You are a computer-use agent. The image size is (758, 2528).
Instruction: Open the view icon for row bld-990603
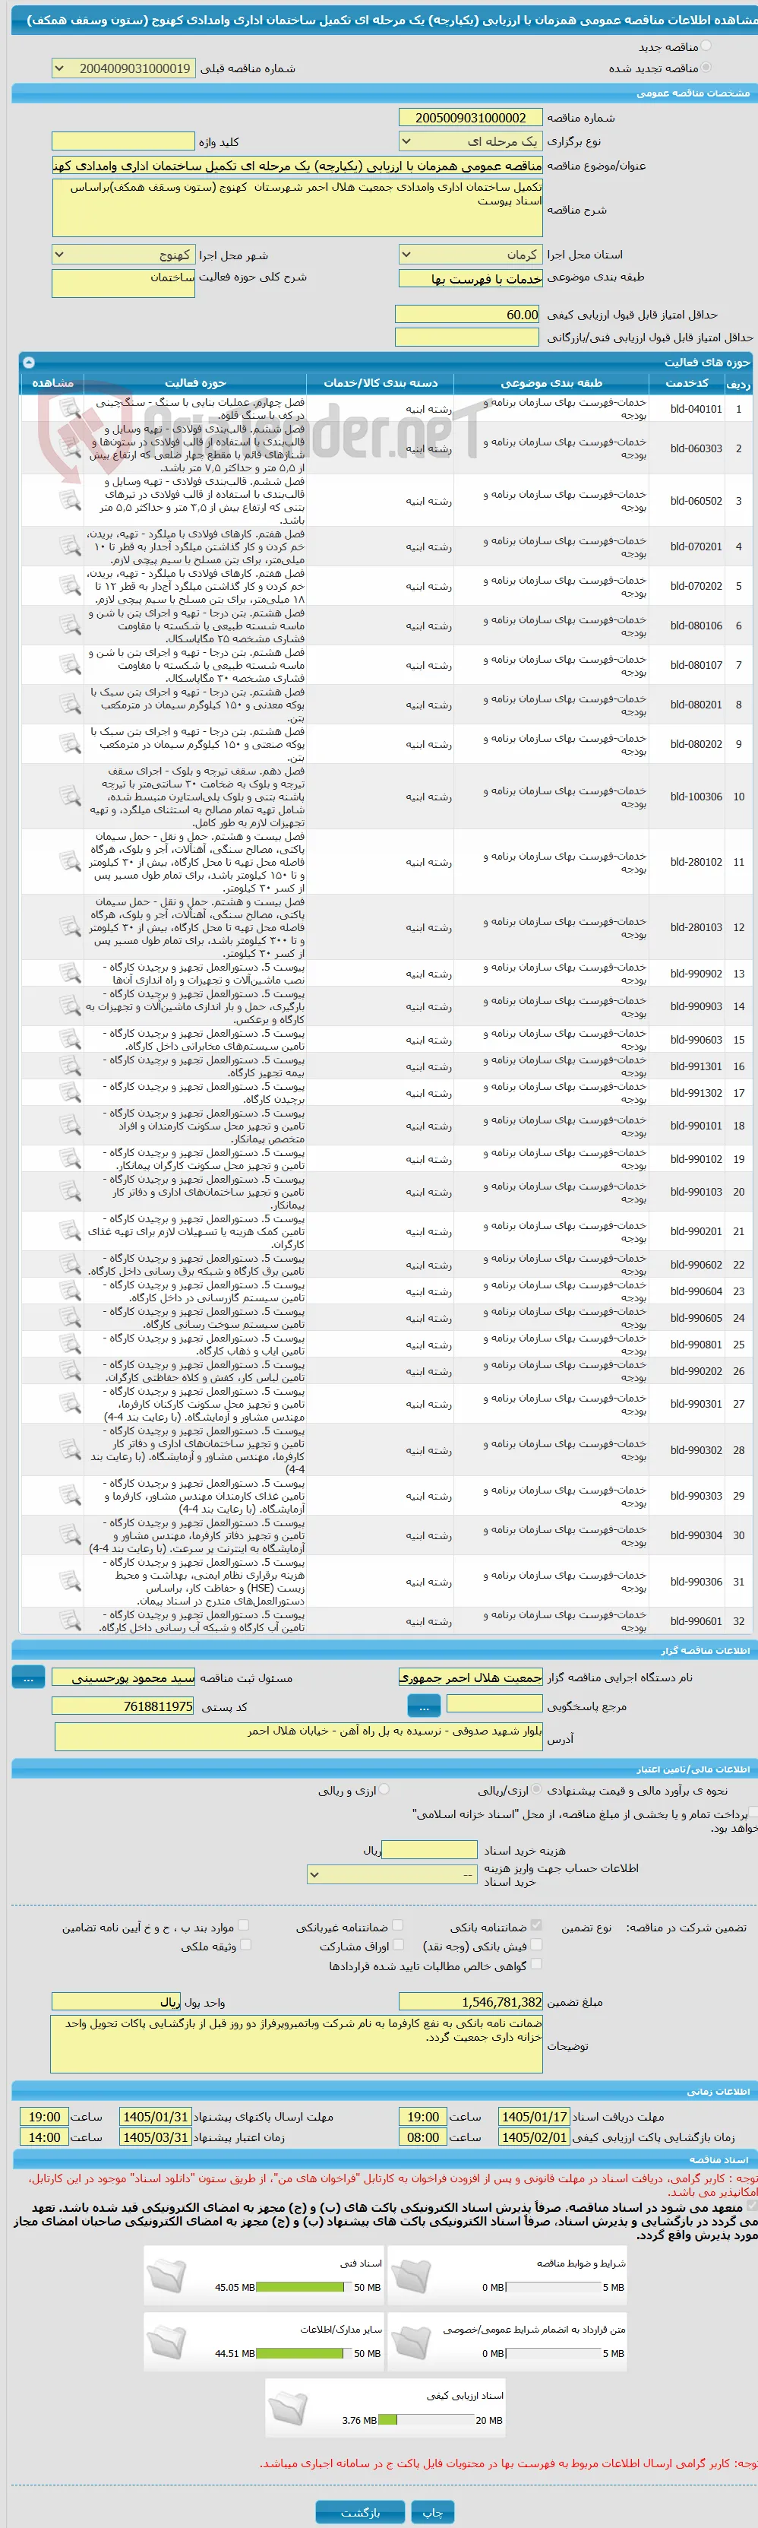(70, 1039)
